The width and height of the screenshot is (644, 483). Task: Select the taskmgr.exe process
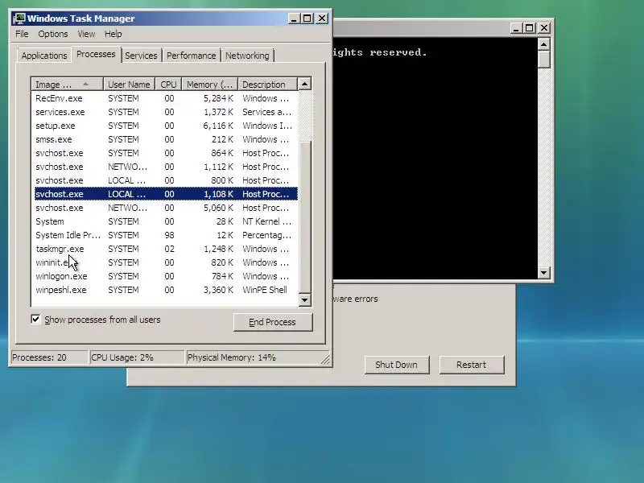click(x=166, y=249)
